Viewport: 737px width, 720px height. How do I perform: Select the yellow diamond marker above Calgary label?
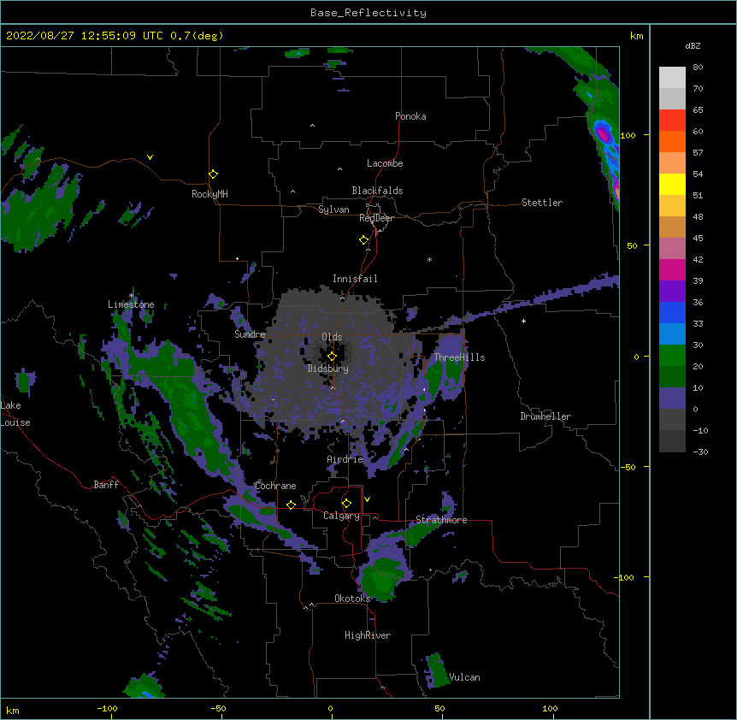346,504
